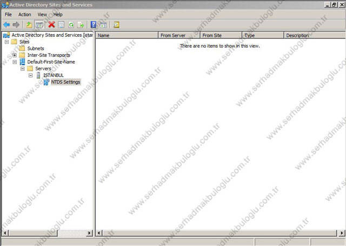
Task: Click details pane left scroll arrow
Action: click(x=99, y=233)
